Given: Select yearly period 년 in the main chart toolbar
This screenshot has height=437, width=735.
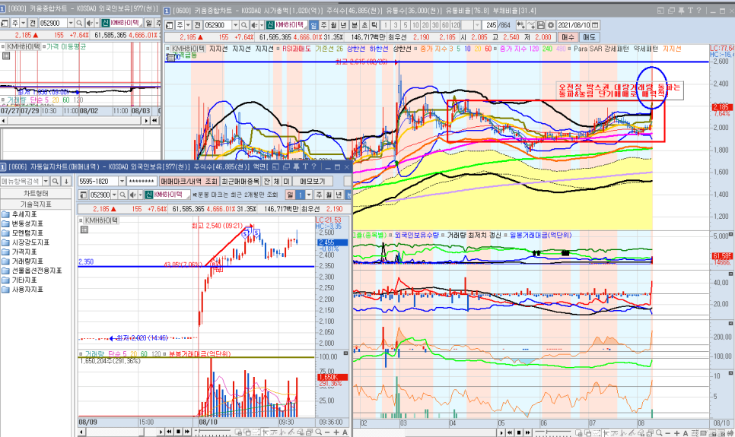Looking at the screenshot, I should pos(344,25).
